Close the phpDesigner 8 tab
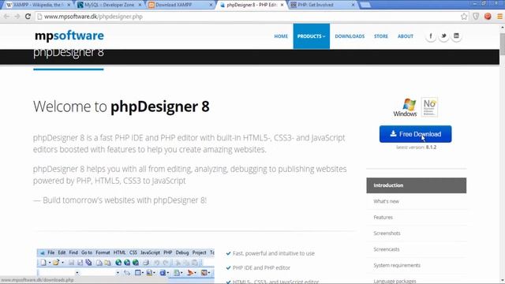Image resolution: width=505 pixels, height=284 pixels. (x=282, y=5)
